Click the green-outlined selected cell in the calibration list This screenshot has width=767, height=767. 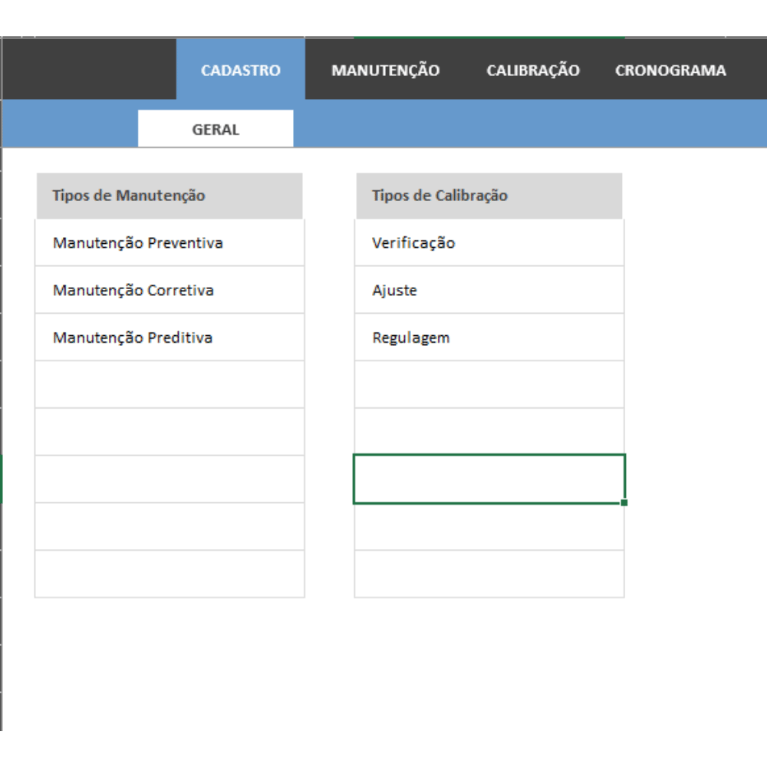(489, 479)
